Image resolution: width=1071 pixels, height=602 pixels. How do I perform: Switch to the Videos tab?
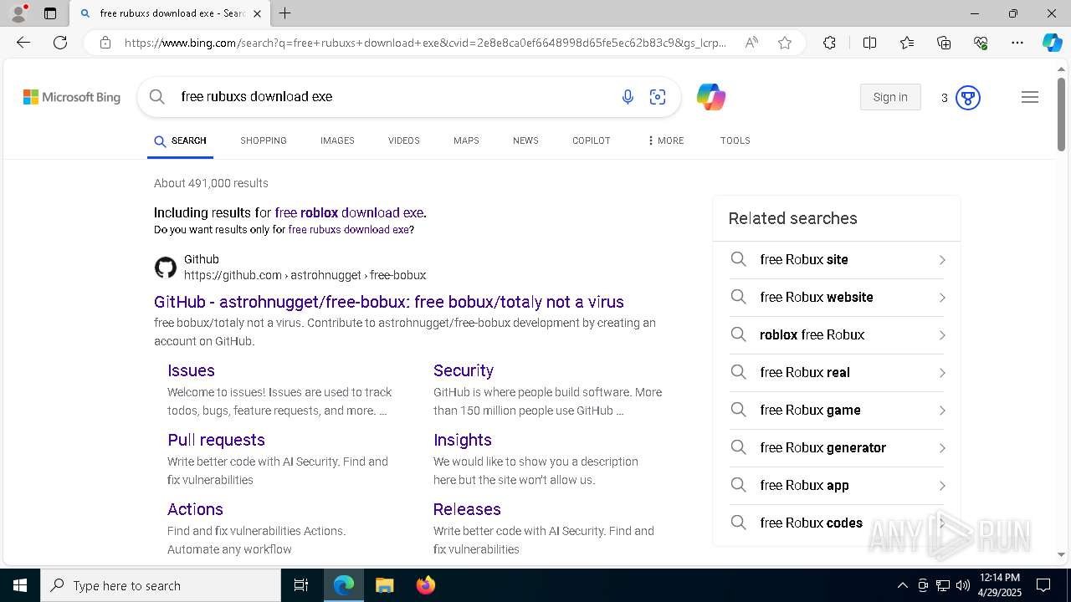point(404,140)
